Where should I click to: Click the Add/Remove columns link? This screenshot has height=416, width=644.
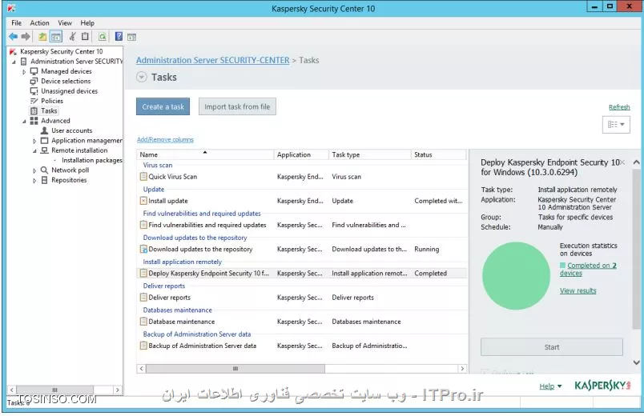click(165, 139)
